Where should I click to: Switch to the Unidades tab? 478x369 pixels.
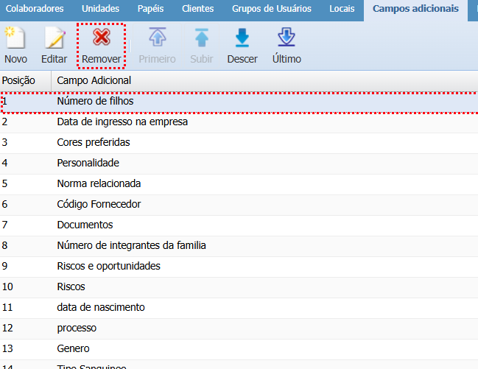[x=100, y=9]
